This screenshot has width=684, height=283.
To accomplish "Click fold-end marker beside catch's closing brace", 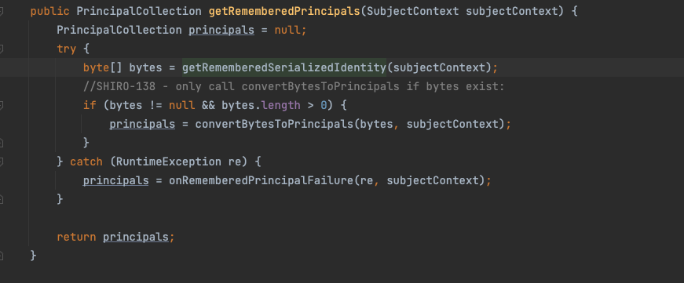I will tap(2, 199).
